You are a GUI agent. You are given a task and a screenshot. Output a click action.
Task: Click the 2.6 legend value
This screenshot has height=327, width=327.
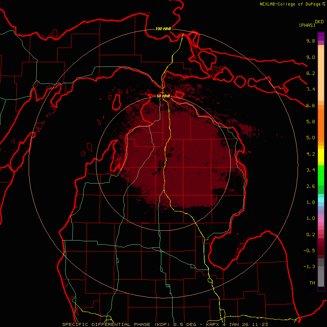pyautogui.click(x=311, y=186)
